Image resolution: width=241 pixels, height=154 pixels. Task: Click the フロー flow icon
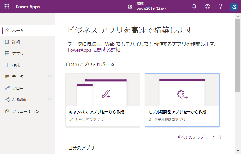coord(7,88)
